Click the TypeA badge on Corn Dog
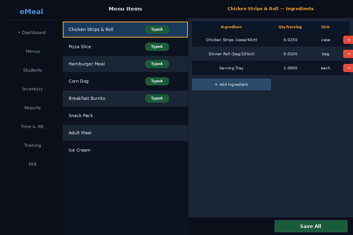353x235 pixels. (157, 81)
